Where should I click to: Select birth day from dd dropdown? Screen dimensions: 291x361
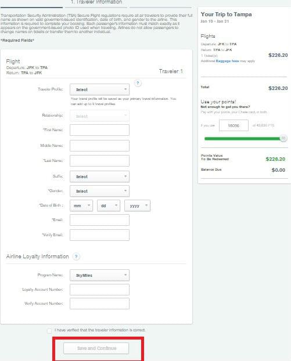click(109, 205)
